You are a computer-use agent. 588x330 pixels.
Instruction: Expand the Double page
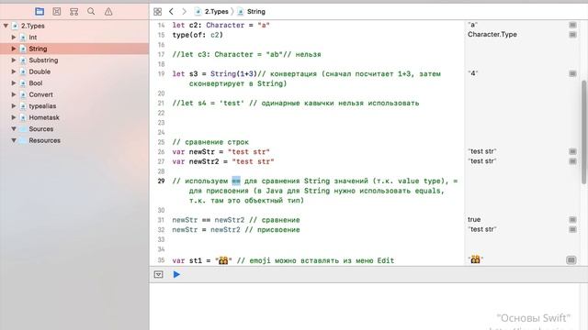[x=14, y=71]
